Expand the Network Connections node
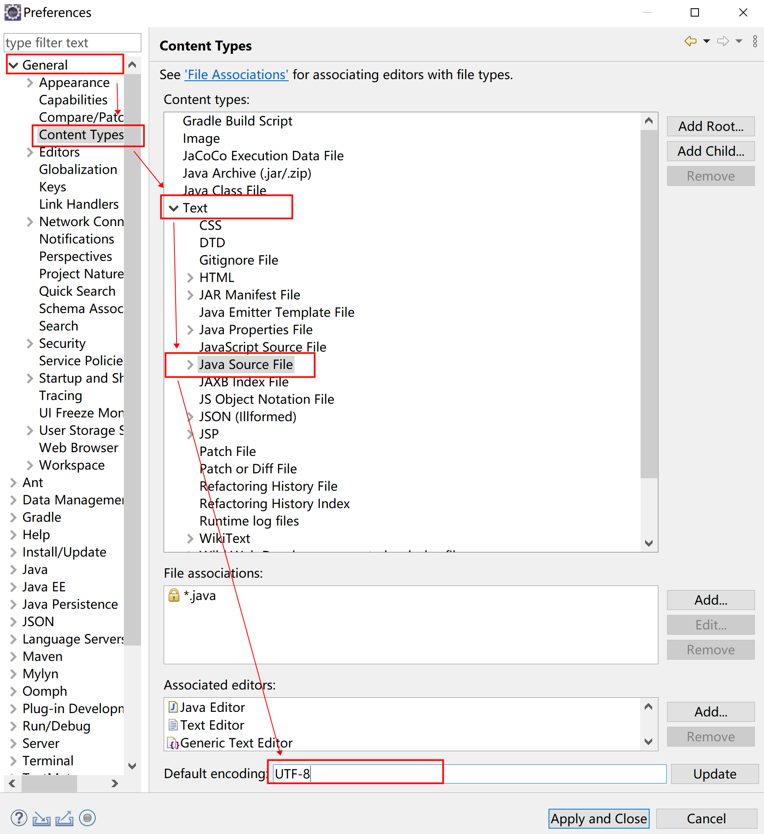Viewport: 764px width, 834px height. (30, 222)
